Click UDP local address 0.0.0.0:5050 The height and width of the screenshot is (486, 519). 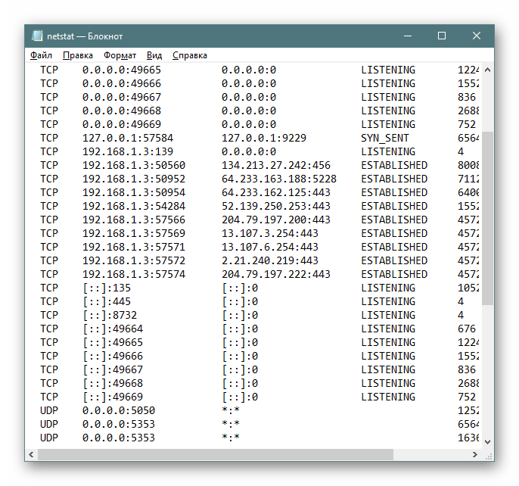click(x=119, y=410)
